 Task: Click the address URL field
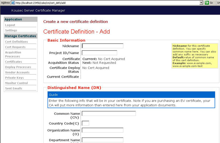click(x=107, y=3)
